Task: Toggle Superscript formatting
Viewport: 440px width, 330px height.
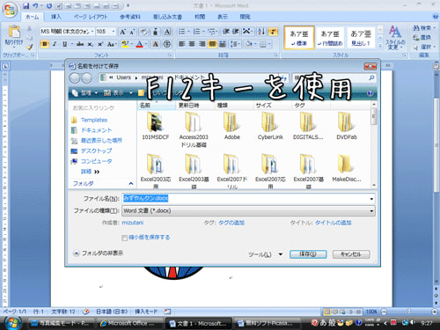Action: (x=100, y=44)
